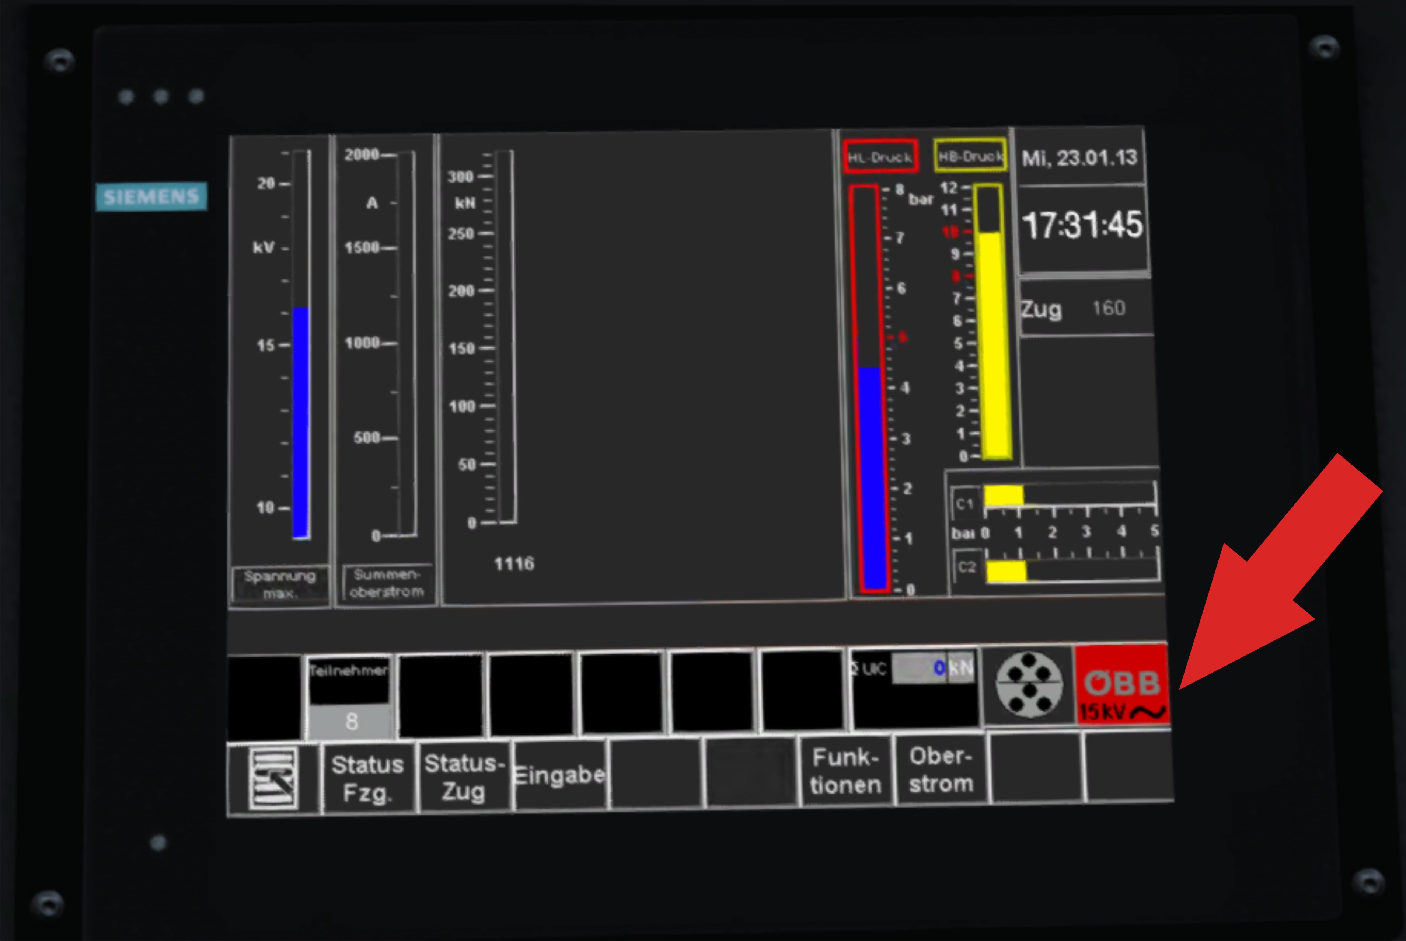1406x941 pixels.
Task: Click the yellow HB-Druck pressure bar
Action: pos(993,344)
